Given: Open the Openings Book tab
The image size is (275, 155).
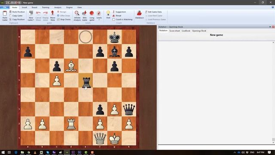Looking at the screenshot, I should 199,31.
